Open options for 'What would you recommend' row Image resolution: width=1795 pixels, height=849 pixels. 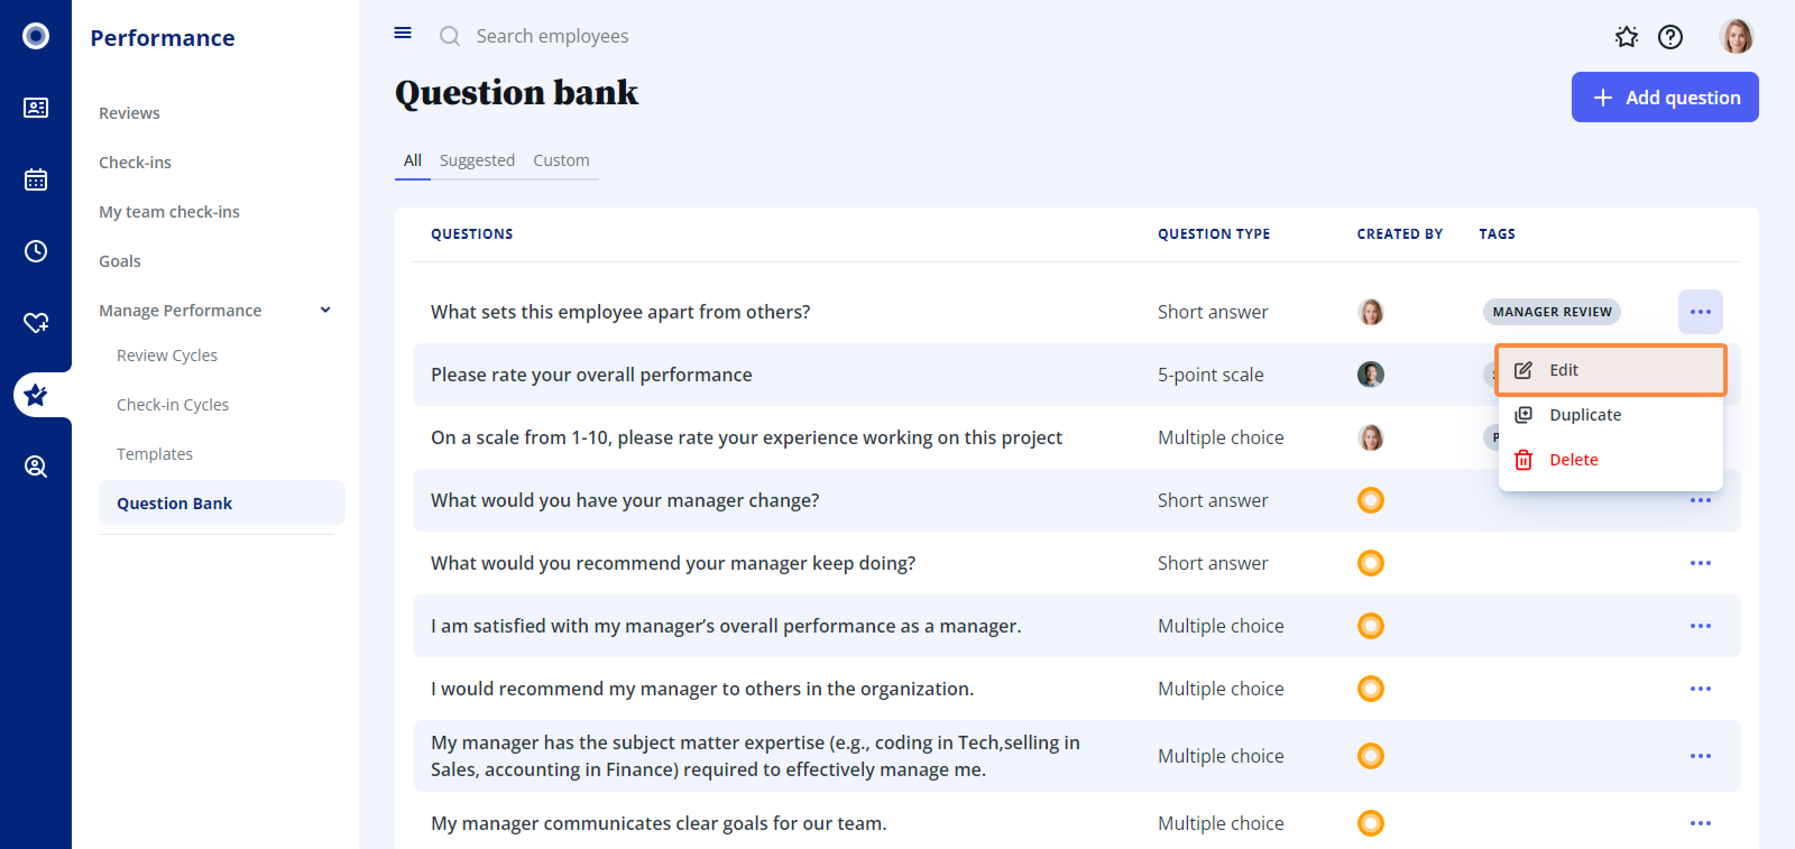(x=1700, y=563)
